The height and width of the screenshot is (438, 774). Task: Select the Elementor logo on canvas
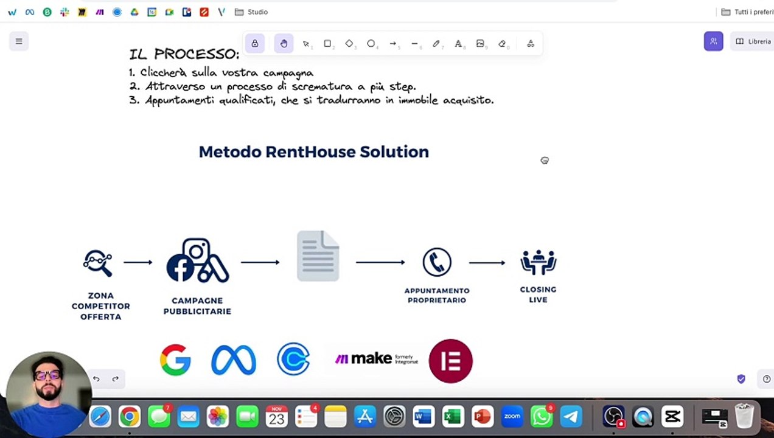(x=451, y=361)
